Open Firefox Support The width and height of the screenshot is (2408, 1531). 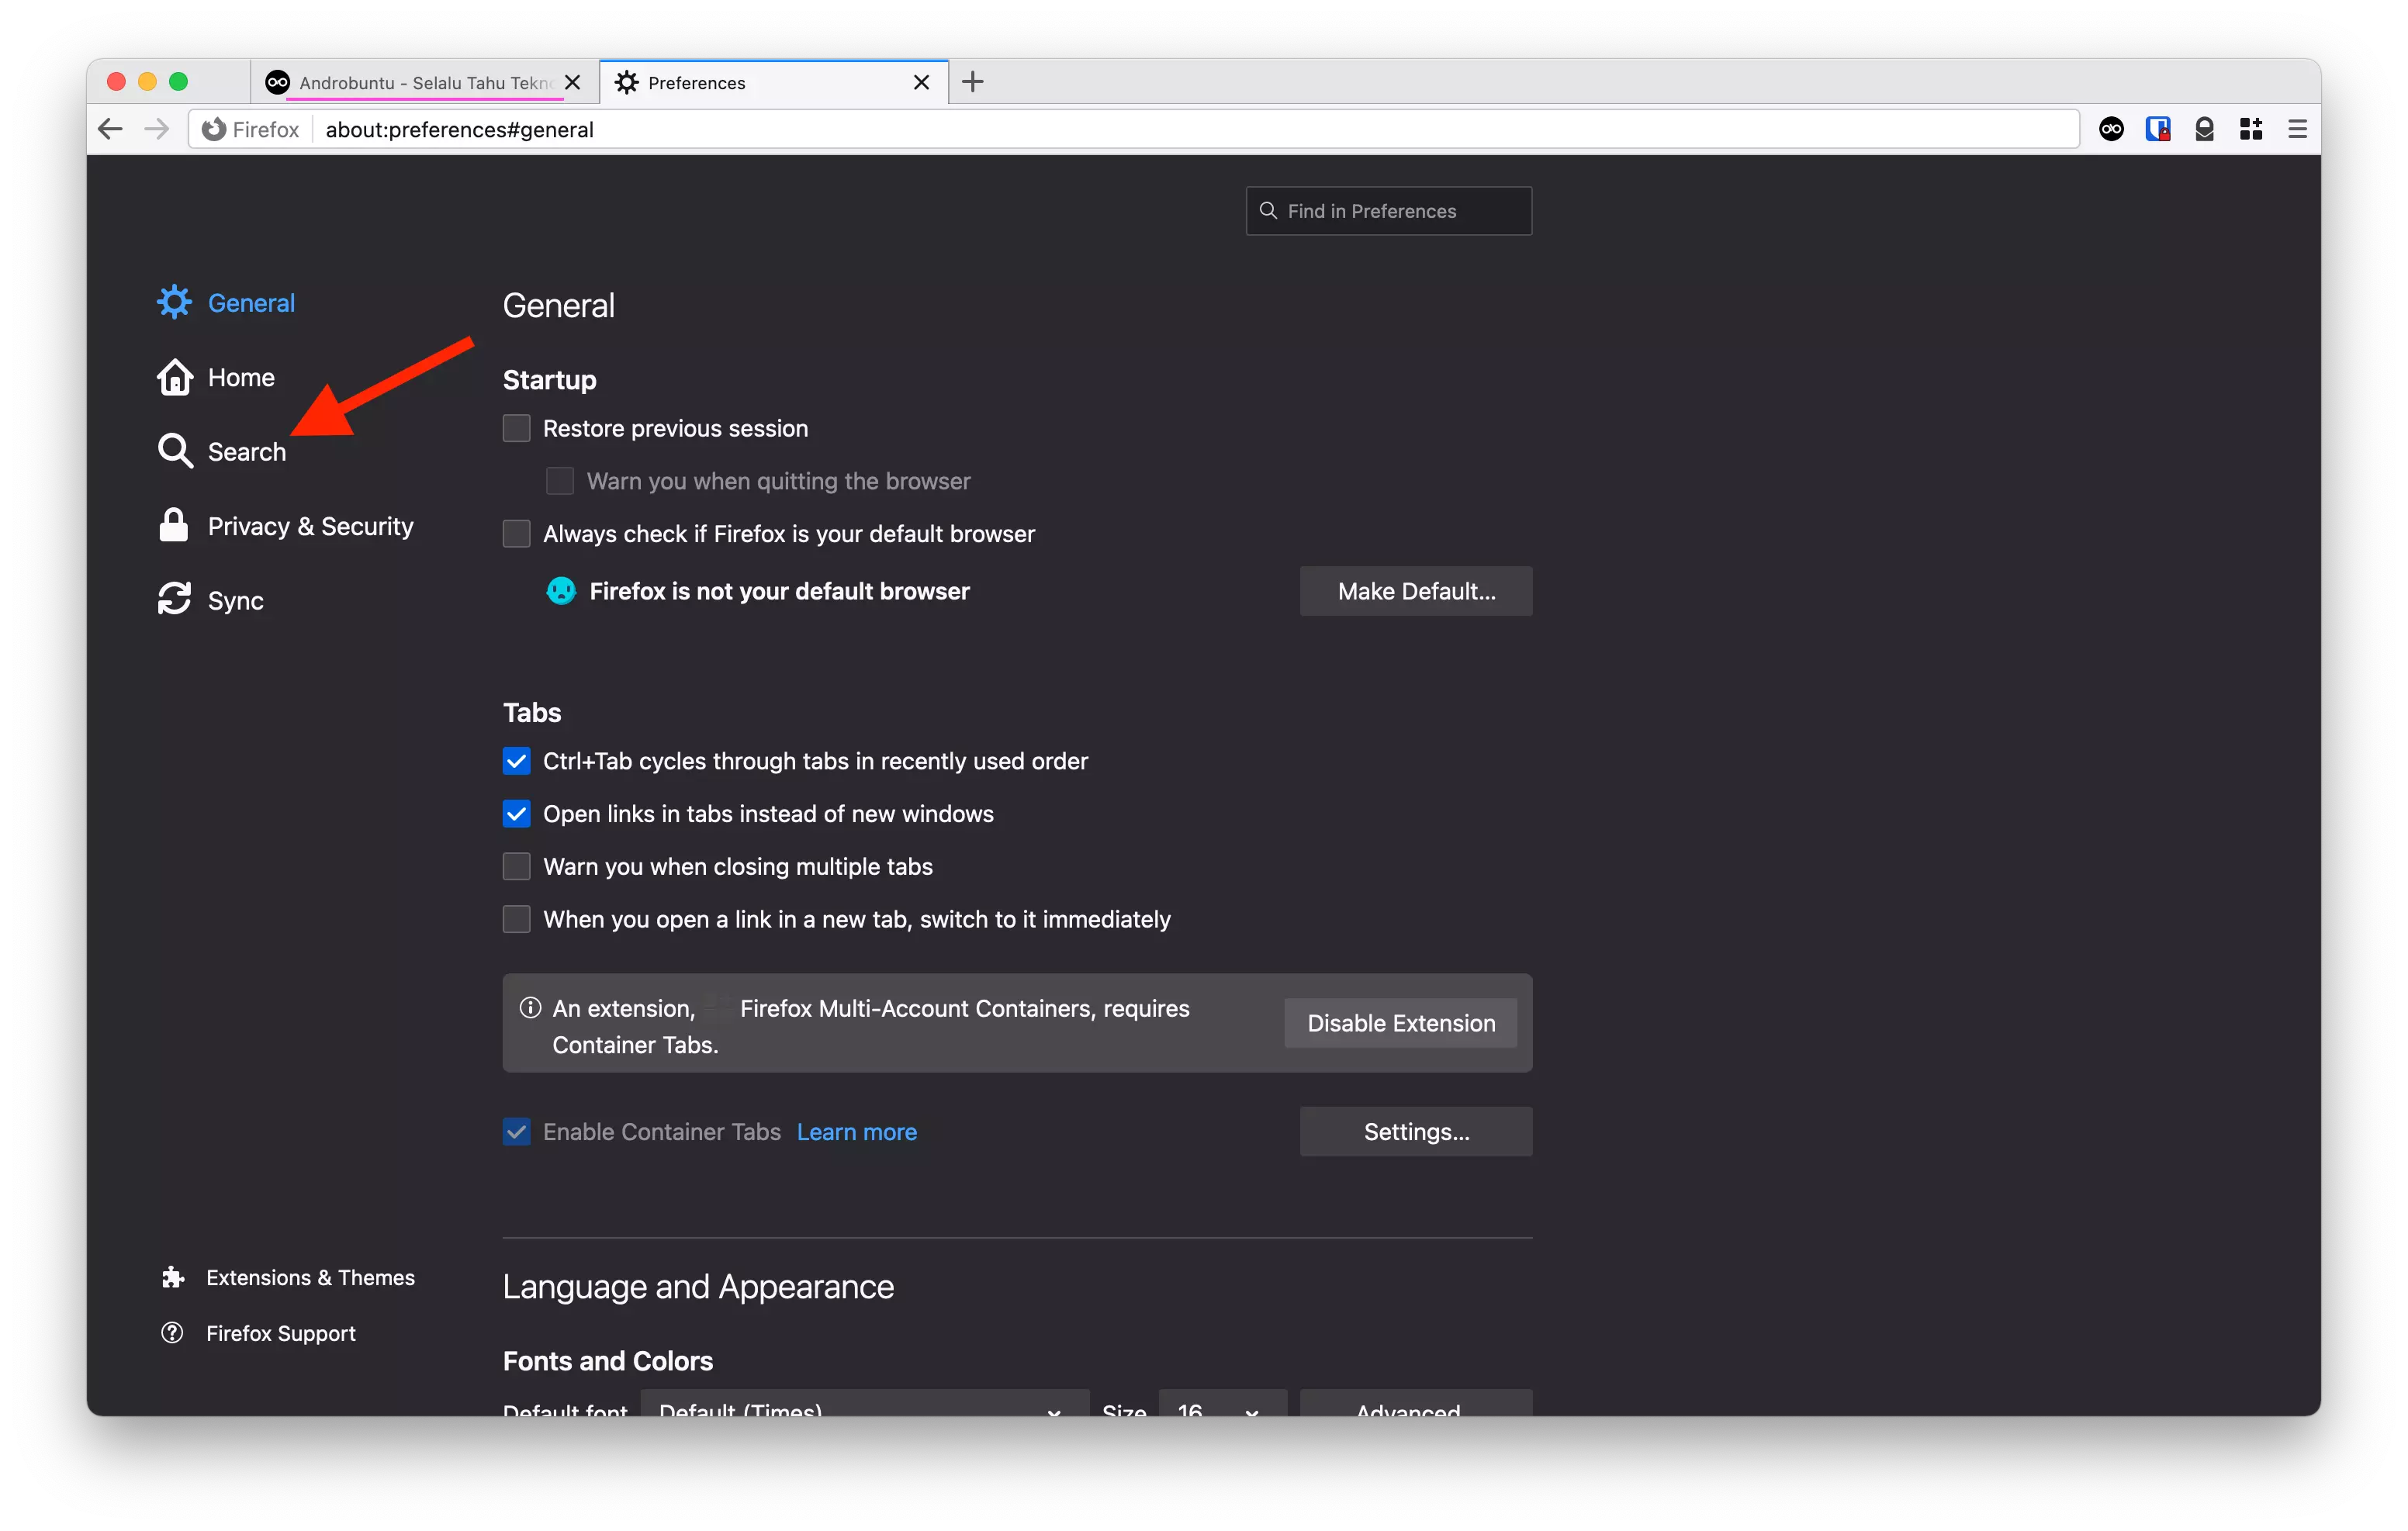pyautogui.click(x=280, y=1333)
